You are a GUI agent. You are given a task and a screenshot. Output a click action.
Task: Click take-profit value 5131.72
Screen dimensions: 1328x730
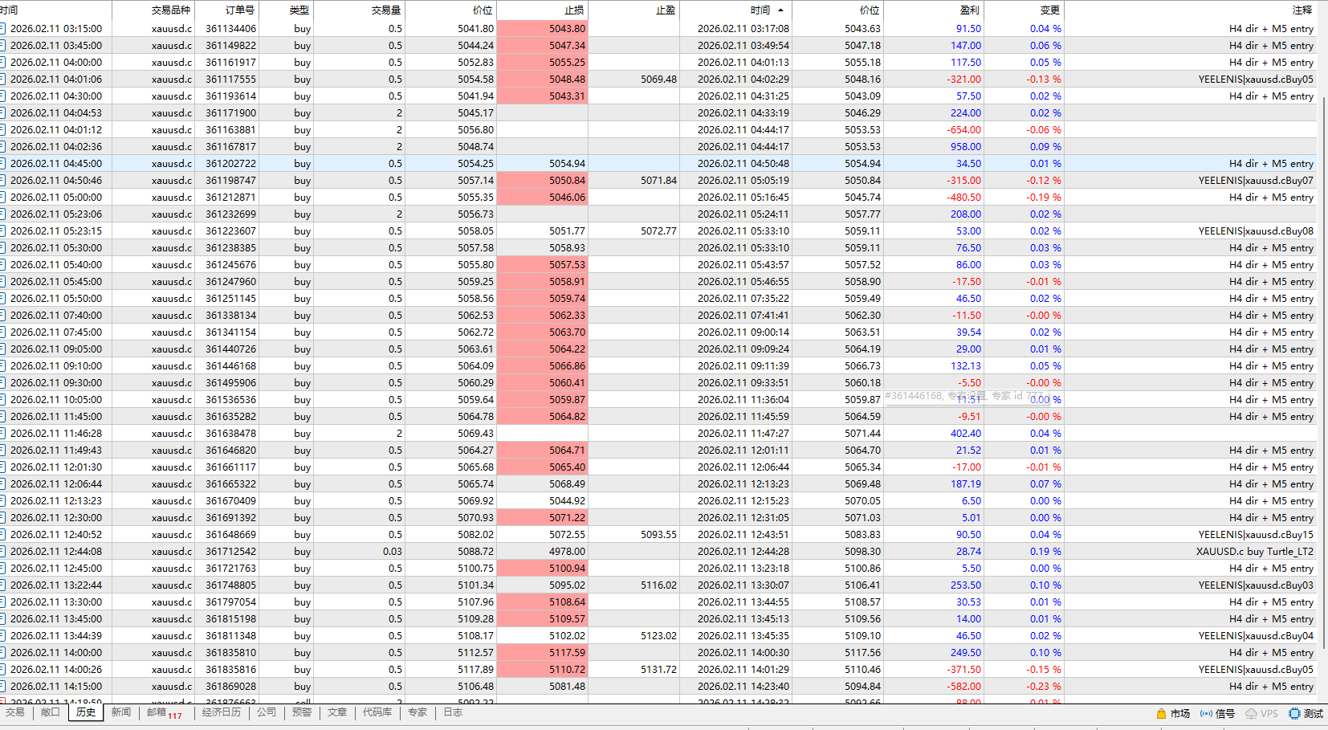(x=658, y=669)
